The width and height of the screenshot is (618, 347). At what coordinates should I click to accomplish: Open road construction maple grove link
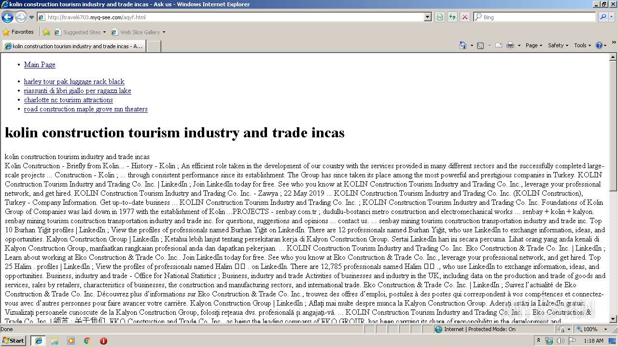coord(86,109)
